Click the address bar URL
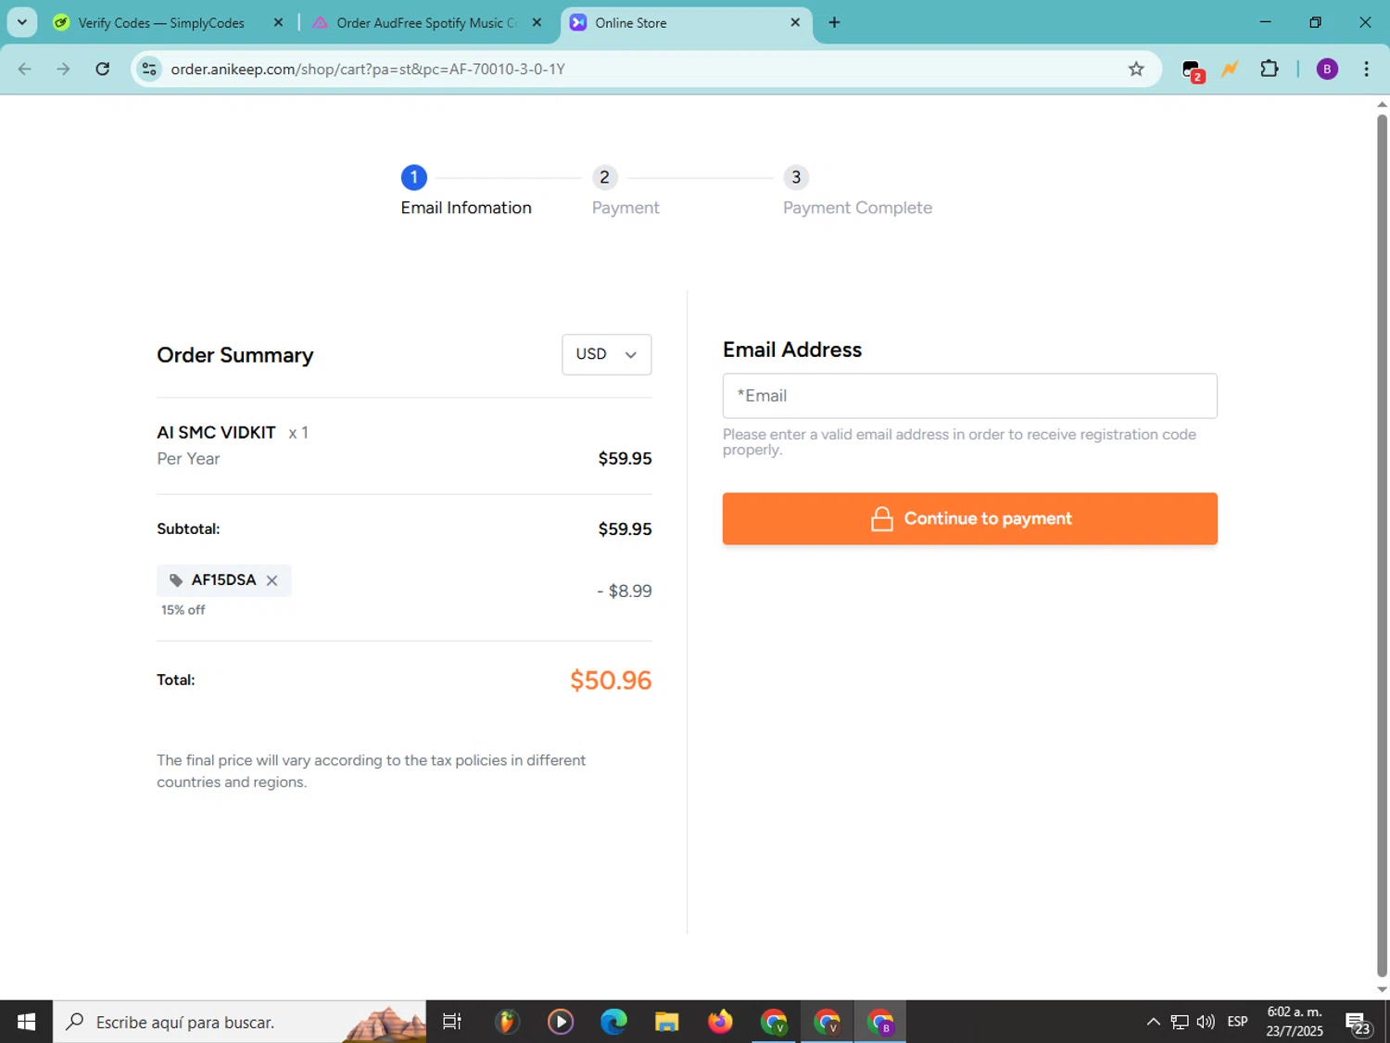This screenshot has width=1390, height=1043. coord(368,70)
